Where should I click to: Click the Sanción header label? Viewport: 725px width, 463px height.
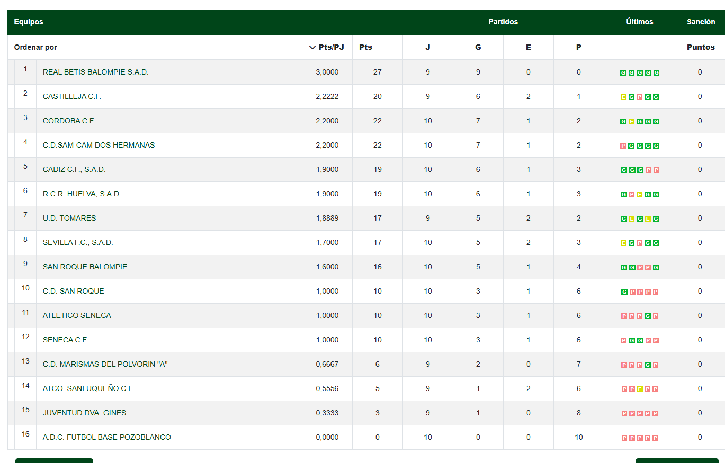(701, 22)
